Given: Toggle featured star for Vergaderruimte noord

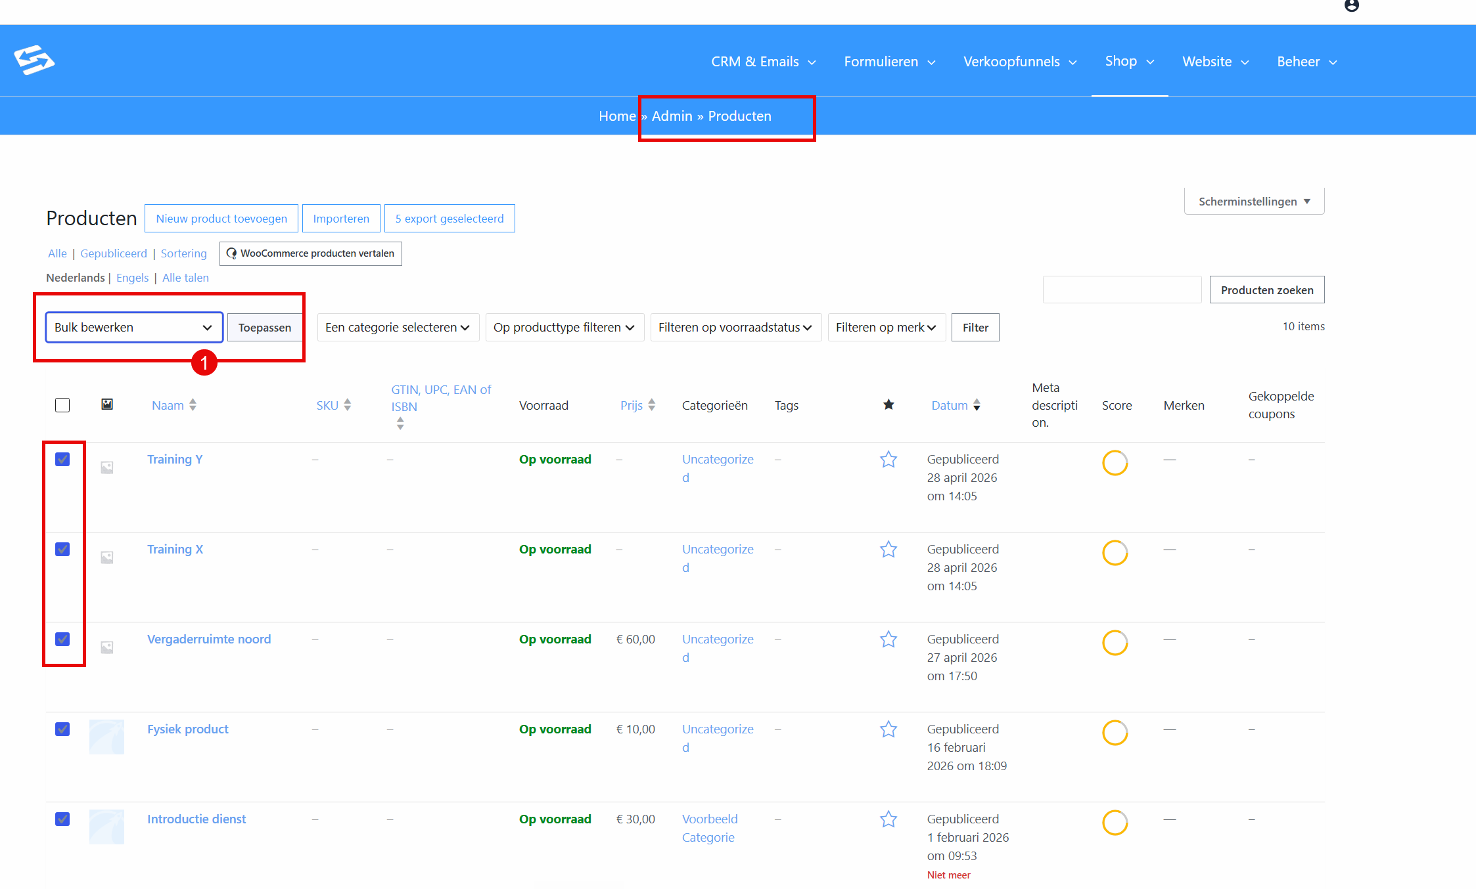Looking at the screenshot, I should pos(888,639).
